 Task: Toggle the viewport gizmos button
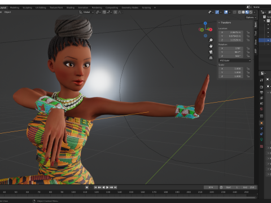click(217, 12)
